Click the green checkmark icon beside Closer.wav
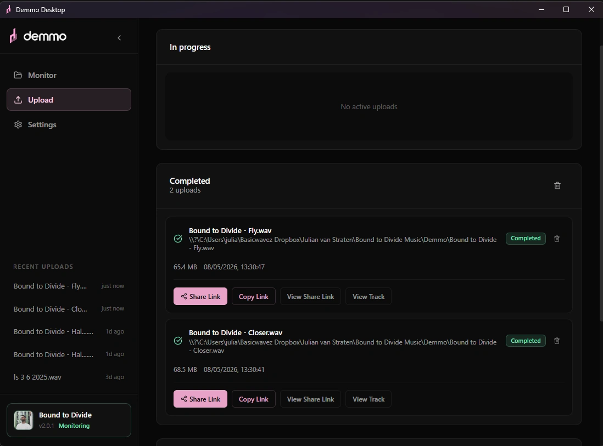Image resolution: width=603 pixels, height=446 pixels. (178, 341)
